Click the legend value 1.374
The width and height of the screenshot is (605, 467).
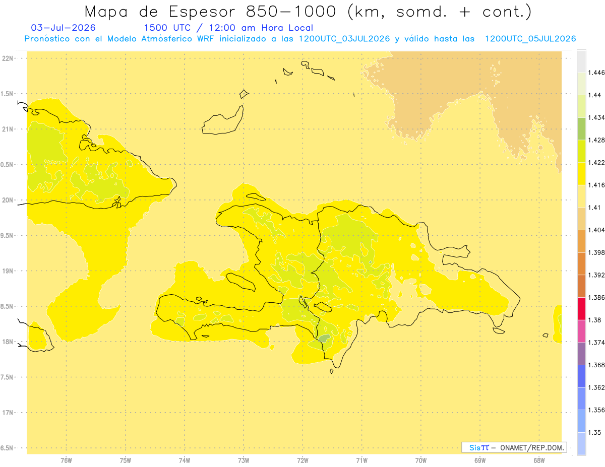pos(596,343)
